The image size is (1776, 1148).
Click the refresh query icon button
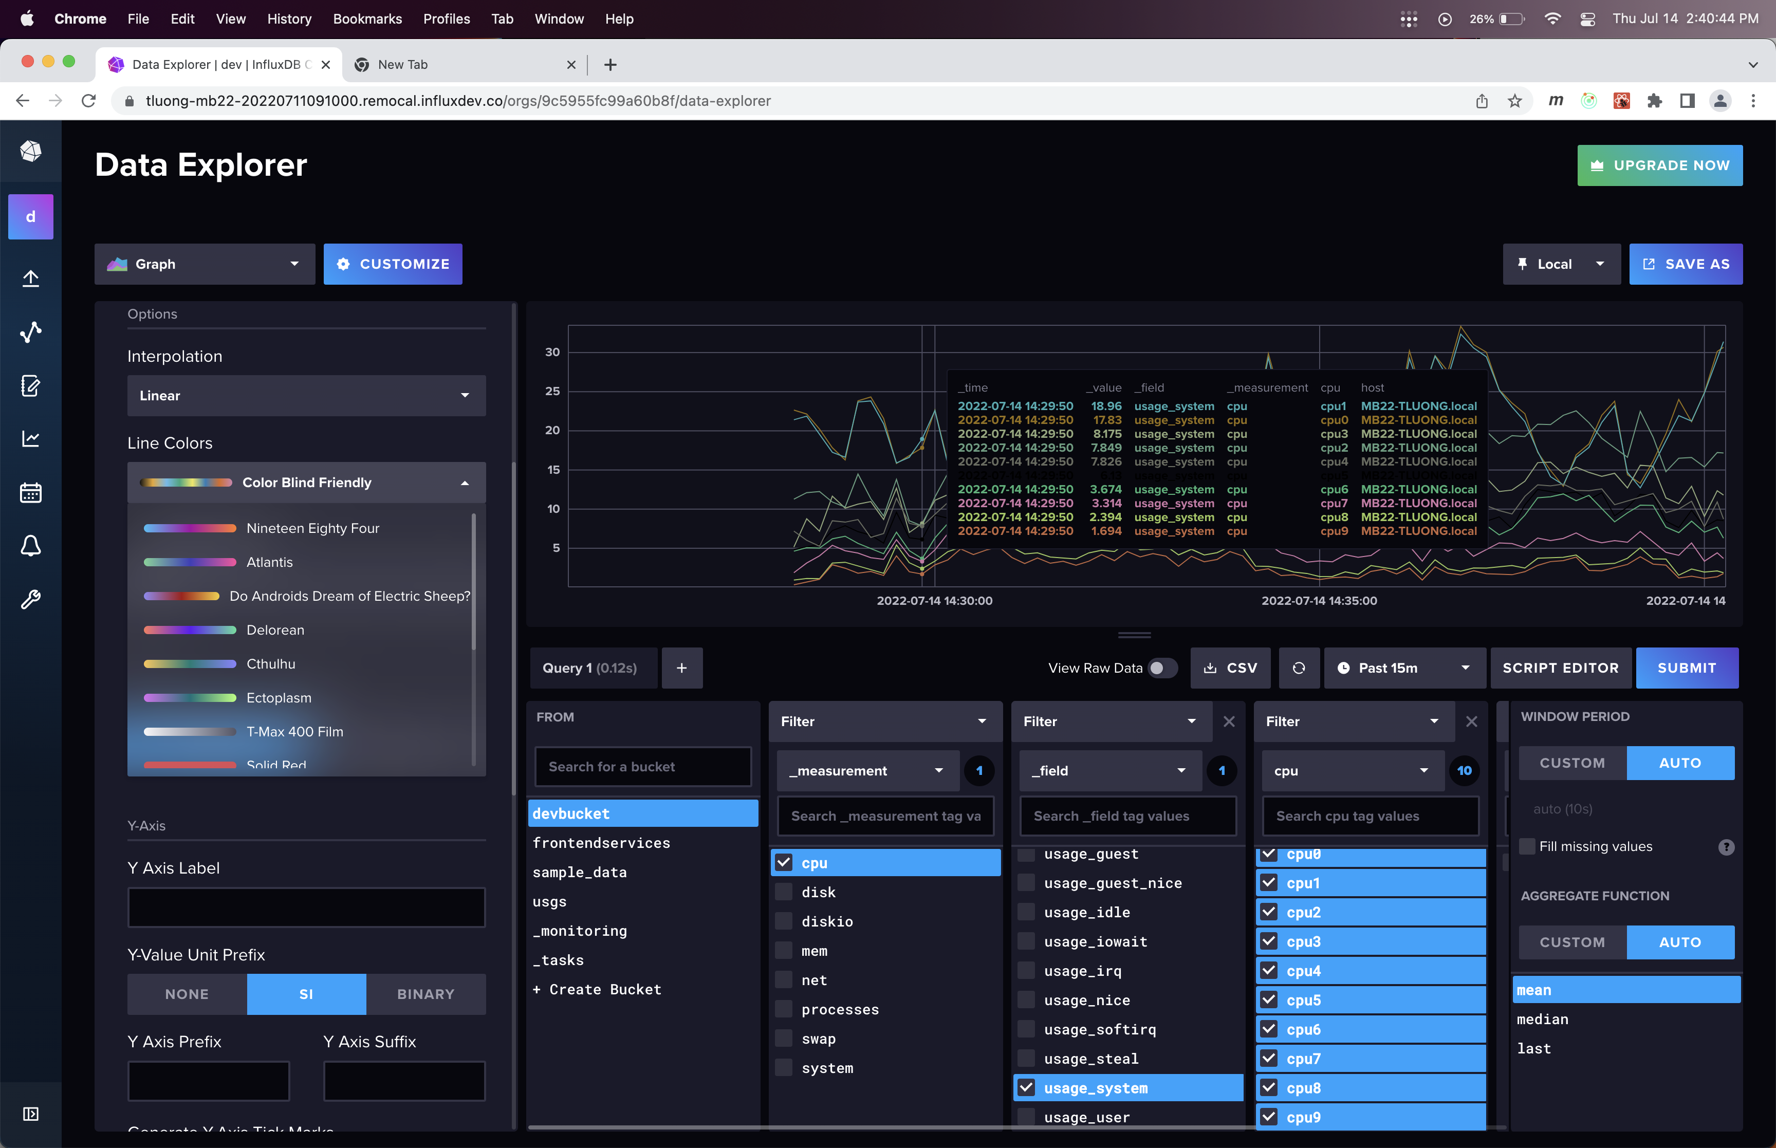(1299, 668)
